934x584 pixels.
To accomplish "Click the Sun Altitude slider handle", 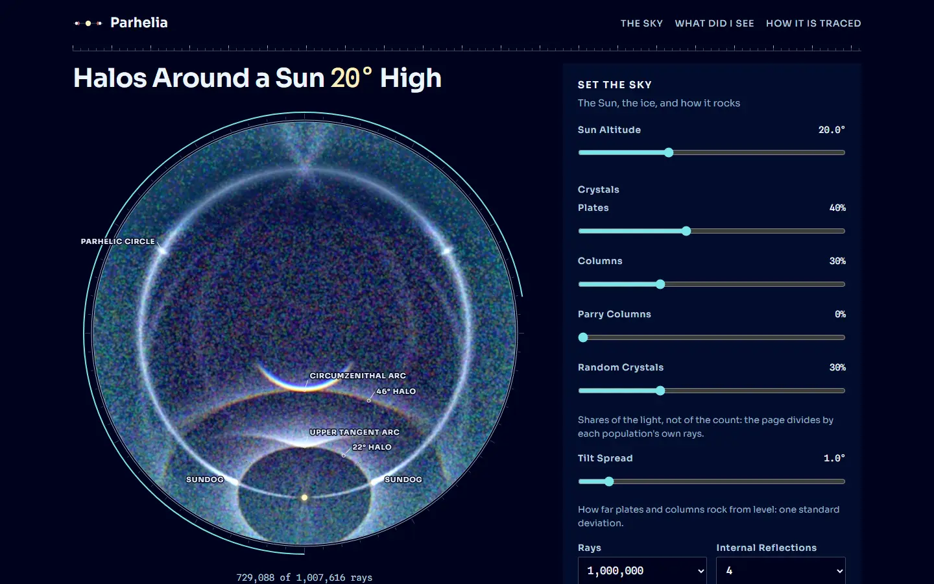I will point(669,152).
